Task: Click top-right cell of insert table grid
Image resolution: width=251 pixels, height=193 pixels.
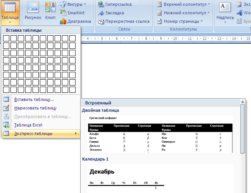Action: pos(72,38)
